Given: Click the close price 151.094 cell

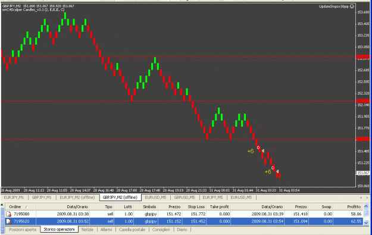Looking at the screenshot, I should click(x=301, y=221).
